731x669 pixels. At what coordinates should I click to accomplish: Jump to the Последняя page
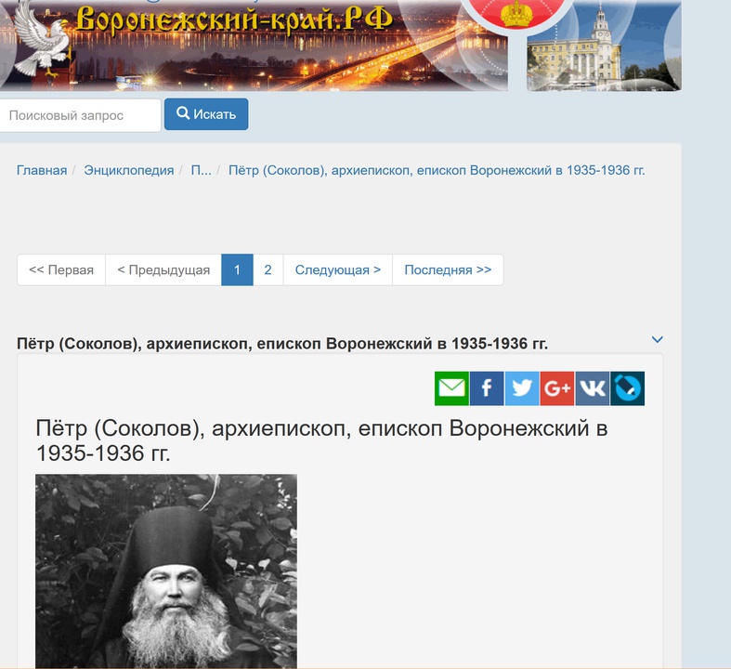point(448,270)
